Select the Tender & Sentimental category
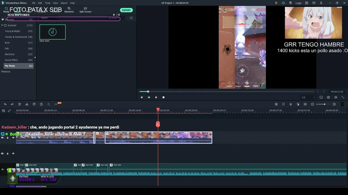This screenshot has height=195, width=348. click(x=18, y=37)
